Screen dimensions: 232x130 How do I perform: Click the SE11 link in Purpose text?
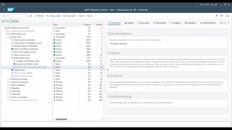[218, 59]
